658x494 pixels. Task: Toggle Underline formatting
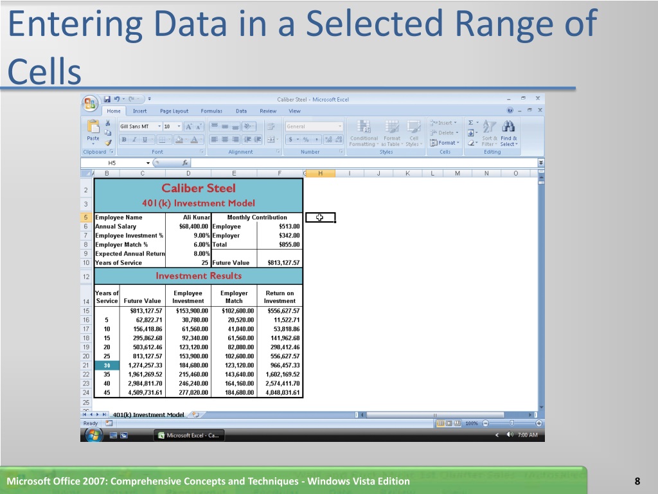(145, 140)
